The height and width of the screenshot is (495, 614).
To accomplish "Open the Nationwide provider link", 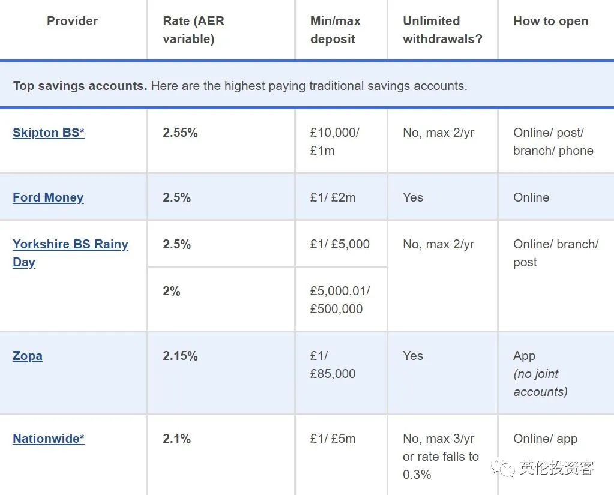I will pyautogui.click(x=49, y=439).
